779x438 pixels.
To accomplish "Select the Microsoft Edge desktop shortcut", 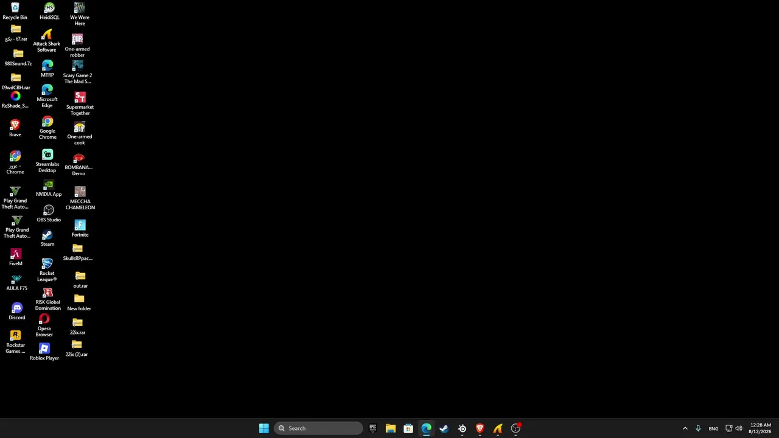I will point(47,96).
